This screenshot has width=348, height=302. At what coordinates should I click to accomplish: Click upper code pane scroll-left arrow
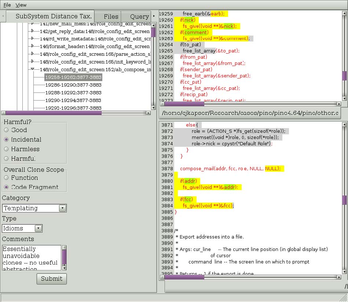(x=162, y=104)
